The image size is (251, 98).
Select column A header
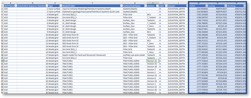point(10,3)
